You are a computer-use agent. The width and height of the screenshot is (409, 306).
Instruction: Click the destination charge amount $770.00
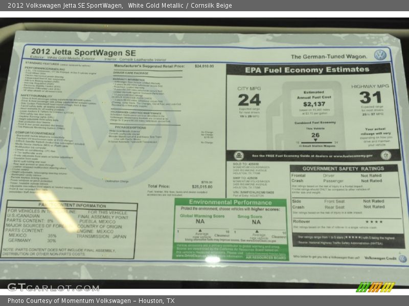tap(207, 182)
